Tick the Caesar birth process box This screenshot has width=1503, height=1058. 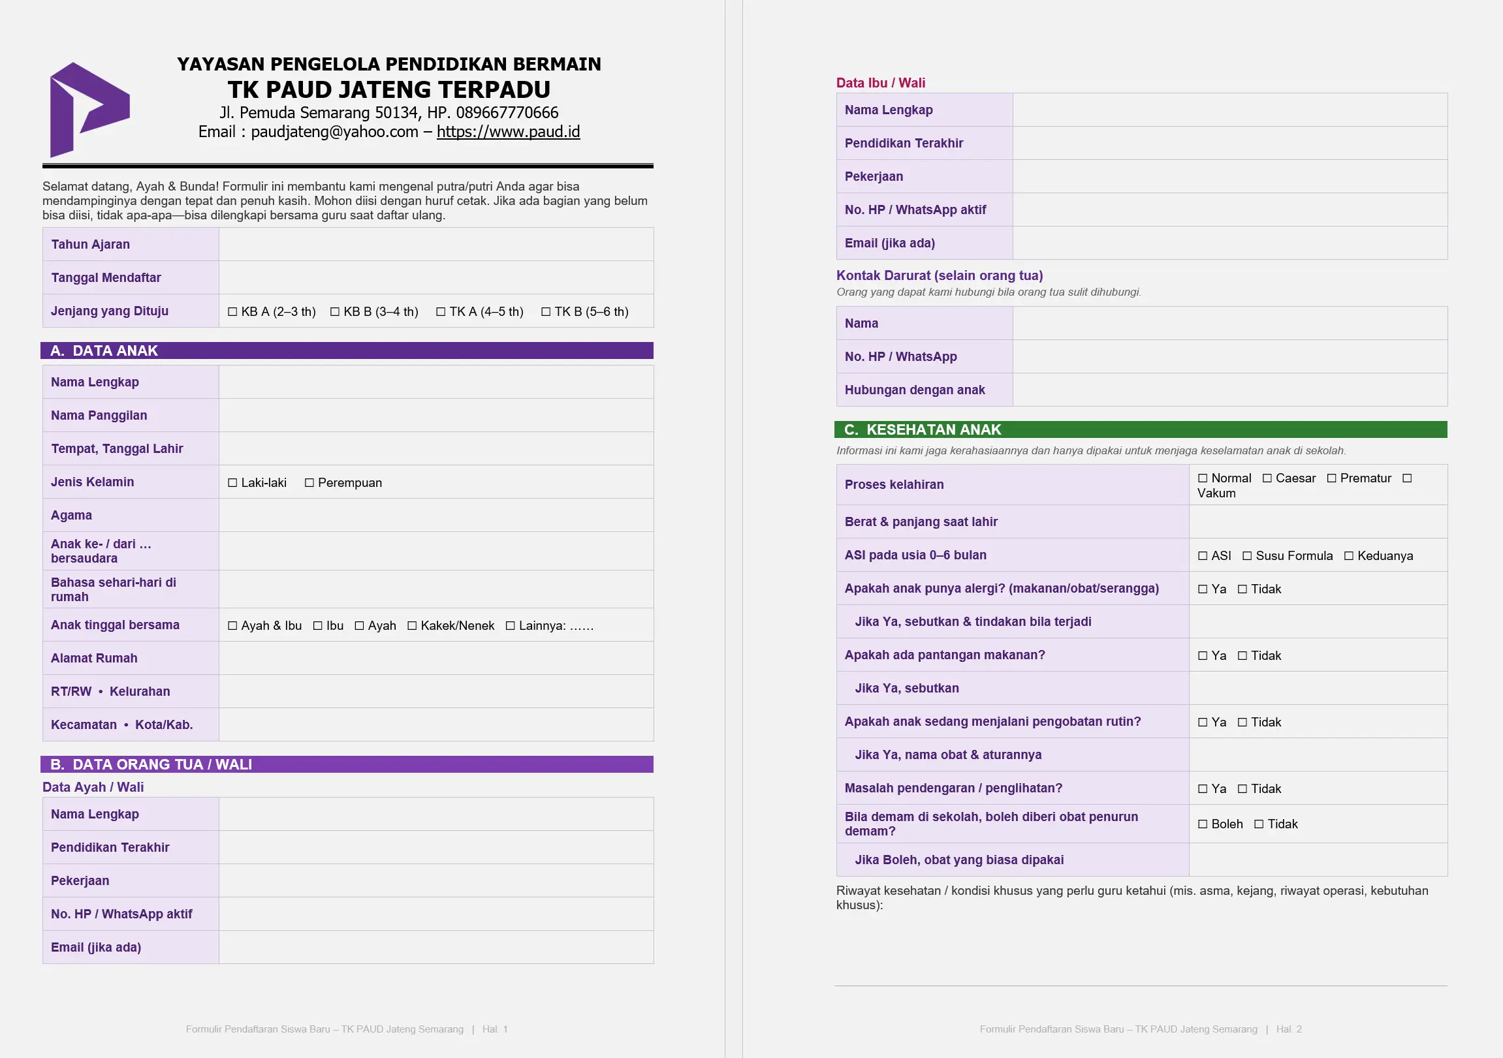coord(1267,478)
